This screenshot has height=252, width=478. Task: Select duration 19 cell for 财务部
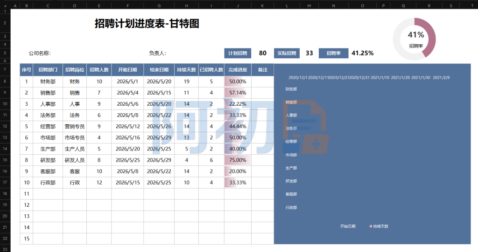coord(187,82)
